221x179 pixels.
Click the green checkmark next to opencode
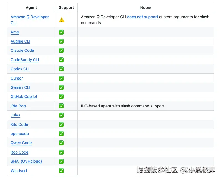pos(61,134)
